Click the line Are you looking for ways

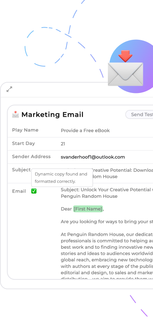point(107,222)
